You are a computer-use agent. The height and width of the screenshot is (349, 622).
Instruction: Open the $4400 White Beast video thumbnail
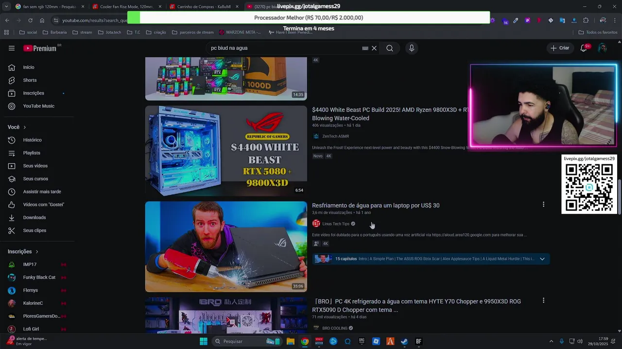coord(226,151)
